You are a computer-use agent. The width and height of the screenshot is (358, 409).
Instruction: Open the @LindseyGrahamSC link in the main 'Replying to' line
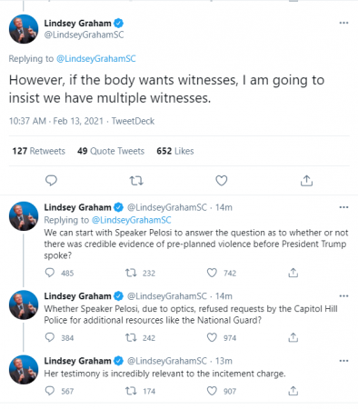click(x=96, y=58)
